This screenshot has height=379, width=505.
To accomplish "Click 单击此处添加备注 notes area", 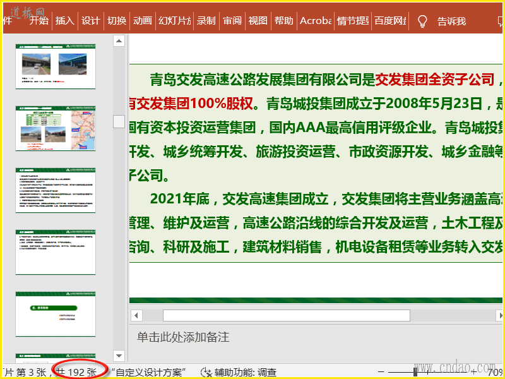I will click(183, 337).
